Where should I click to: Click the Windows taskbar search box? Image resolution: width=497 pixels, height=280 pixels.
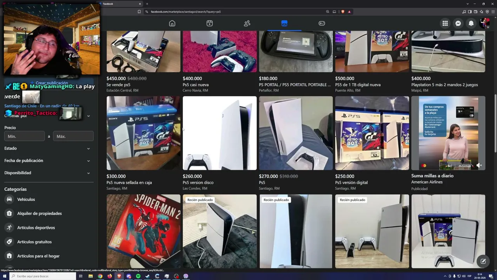tap(43, 276)
